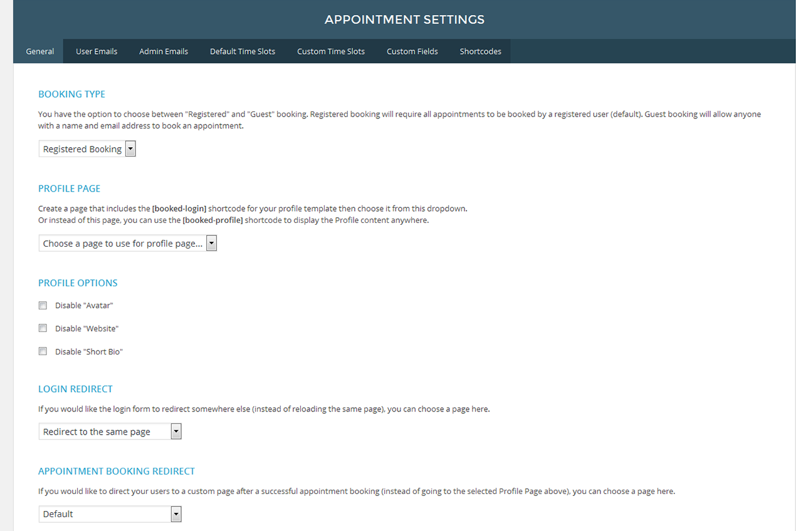Check the Disable "Short Bio" checkbox
This screenshot has width=796, height=531.
(x=43, y=351)
